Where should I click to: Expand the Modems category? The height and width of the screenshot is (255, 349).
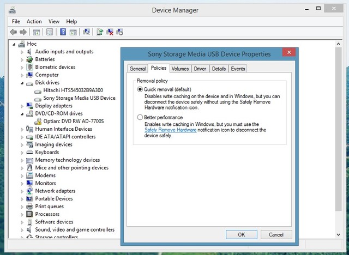point(22,176)
